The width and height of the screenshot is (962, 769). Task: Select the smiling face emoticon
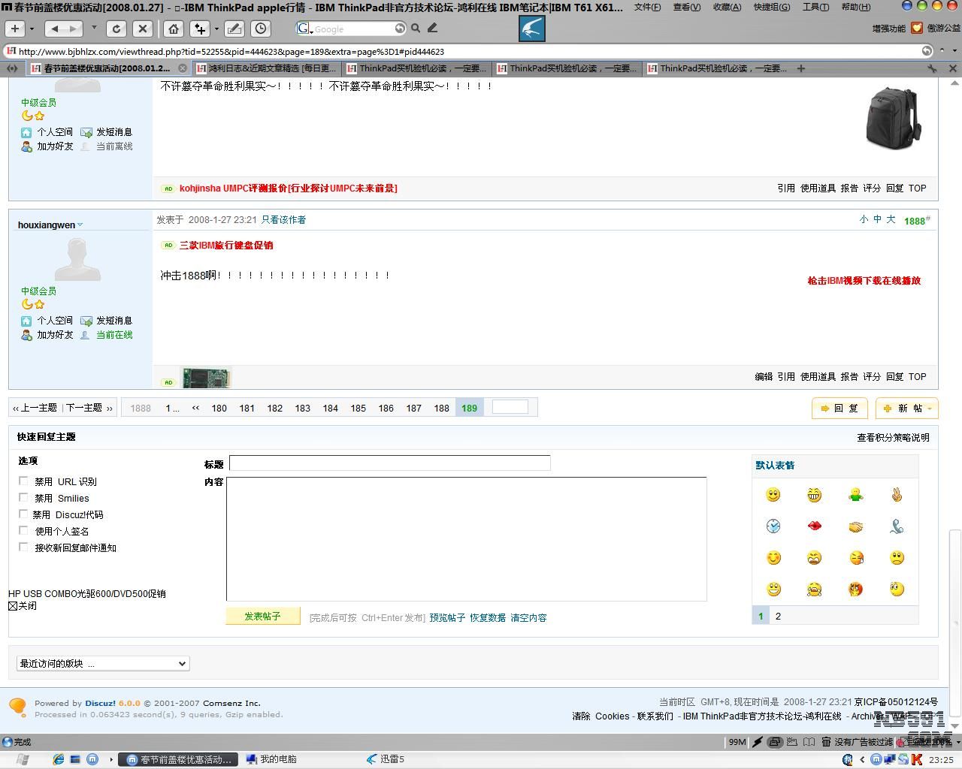pos(773,495)
